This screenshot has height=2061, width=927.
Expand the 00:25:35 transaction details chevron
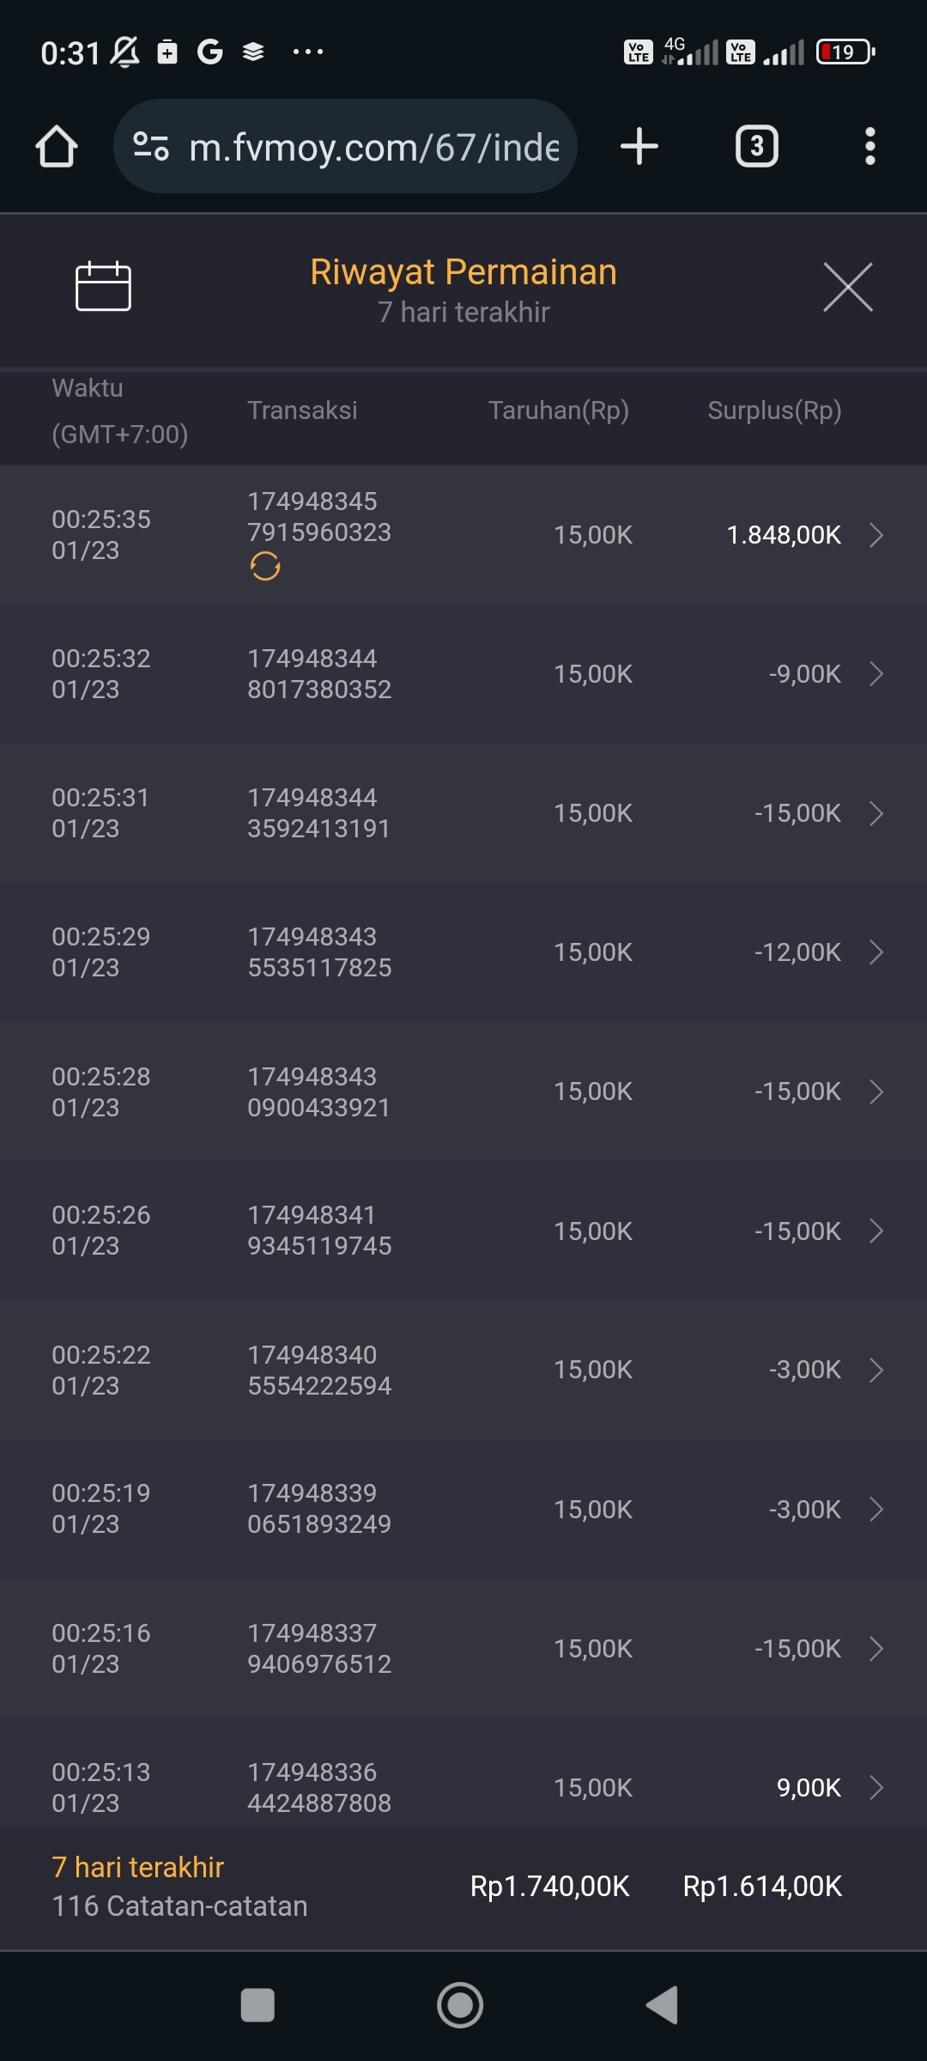[876, 535]
